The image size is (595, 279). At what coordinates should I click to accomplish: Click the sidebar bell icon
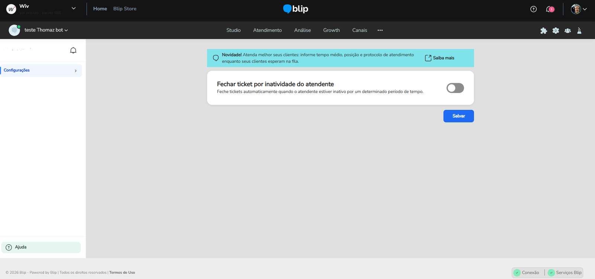point(73,50)
